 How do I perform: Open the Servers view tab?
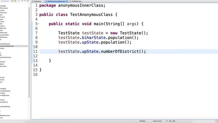5,1
